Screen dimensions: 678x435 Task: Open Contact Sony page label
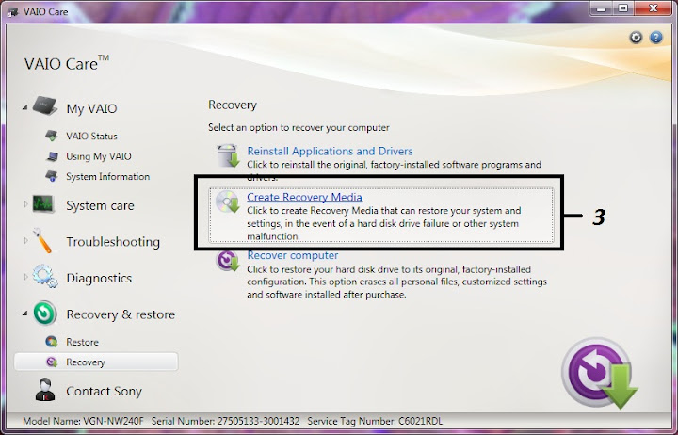pos(104,391)
